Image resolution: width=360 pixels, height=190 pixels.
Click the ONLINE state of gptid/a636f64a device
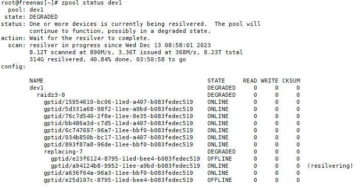[x=218, y=173]
